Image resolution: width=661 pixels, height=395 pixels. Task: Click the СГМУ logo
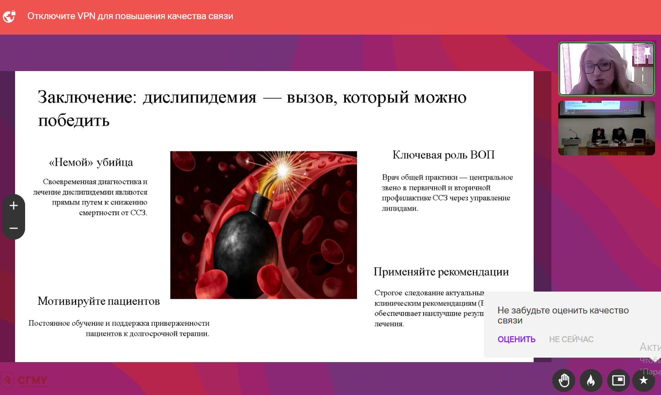pyautogui.click(x=25, y=380)
